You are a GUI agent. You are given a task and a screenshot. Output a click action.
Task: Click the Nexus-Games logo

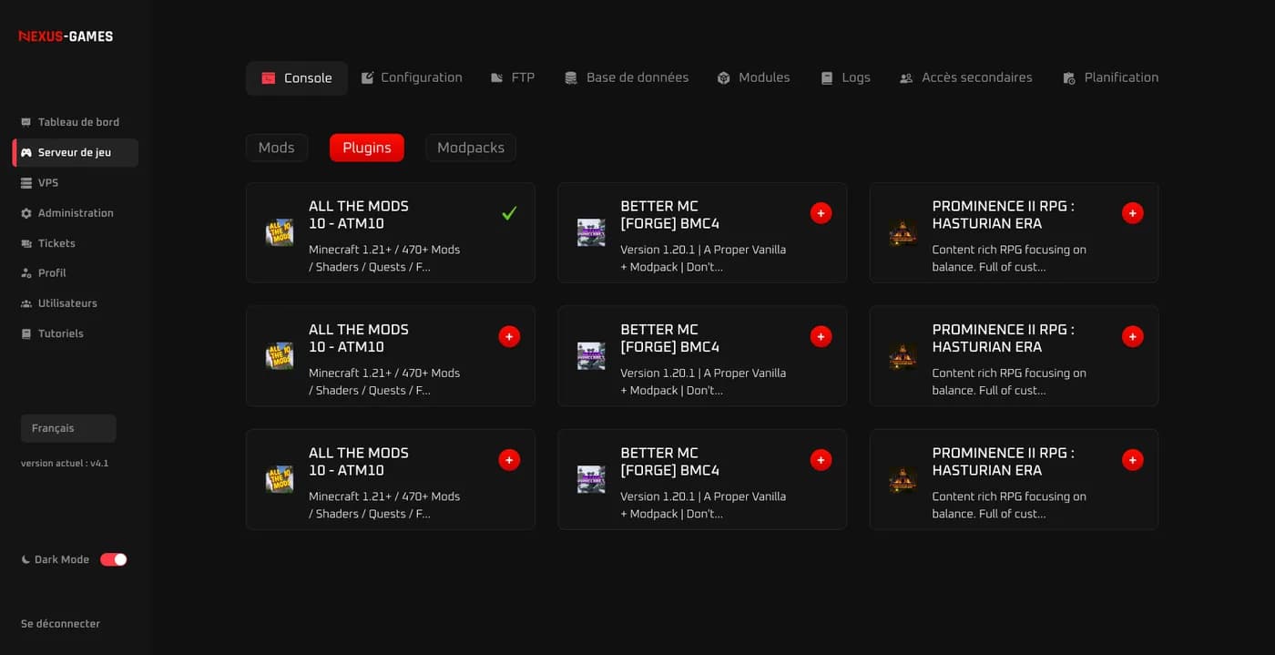[66, 36]
